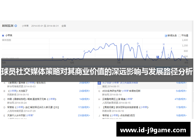Viewport: 194px width, 140px height.
Task: Open news headline I 青奥观察
Action: click(125, 107)
